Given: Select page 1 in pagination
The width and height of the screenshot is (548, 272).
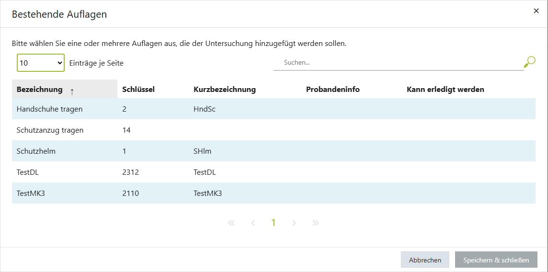Looking at the screenshot, I should 274,223.
